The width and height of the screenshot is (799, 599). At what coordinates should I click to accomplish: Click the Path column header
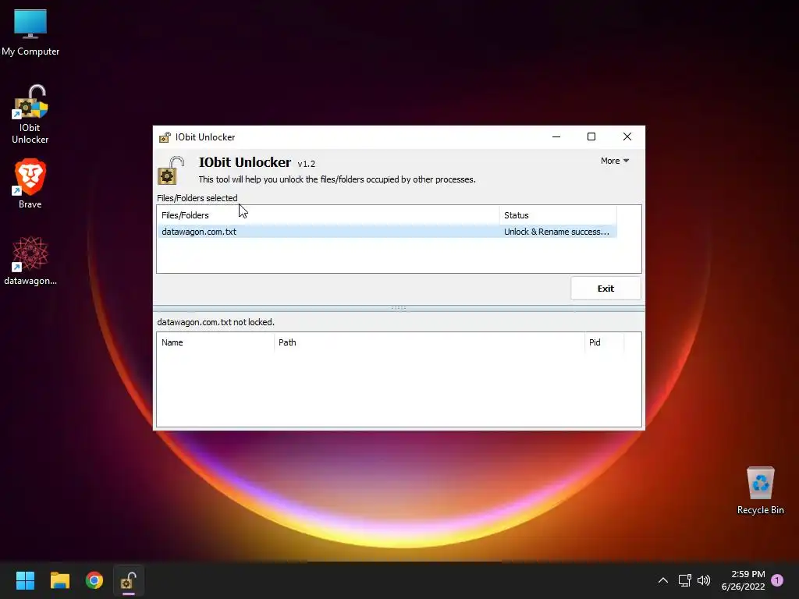click(x=429, y=342)
